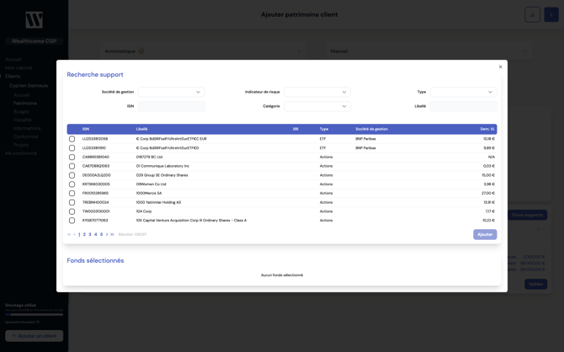Go to the previous results page arrow
The image size is (564, 352).
(x=74, y=234)
